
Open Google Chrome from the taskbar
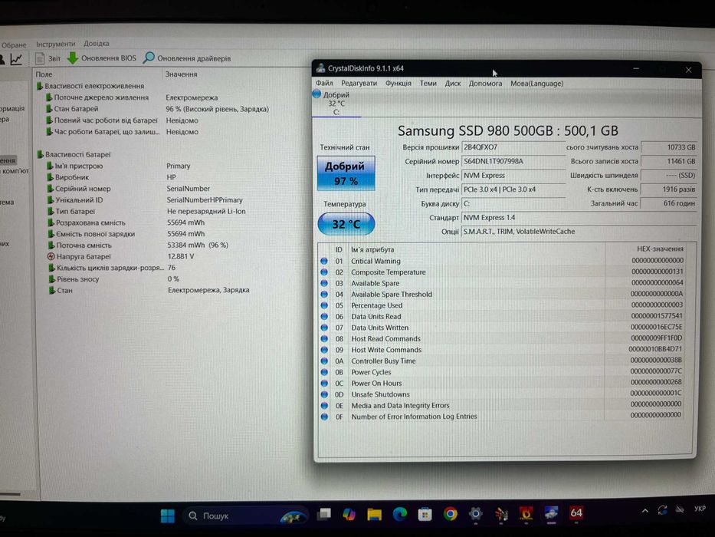tap(450, 514)
